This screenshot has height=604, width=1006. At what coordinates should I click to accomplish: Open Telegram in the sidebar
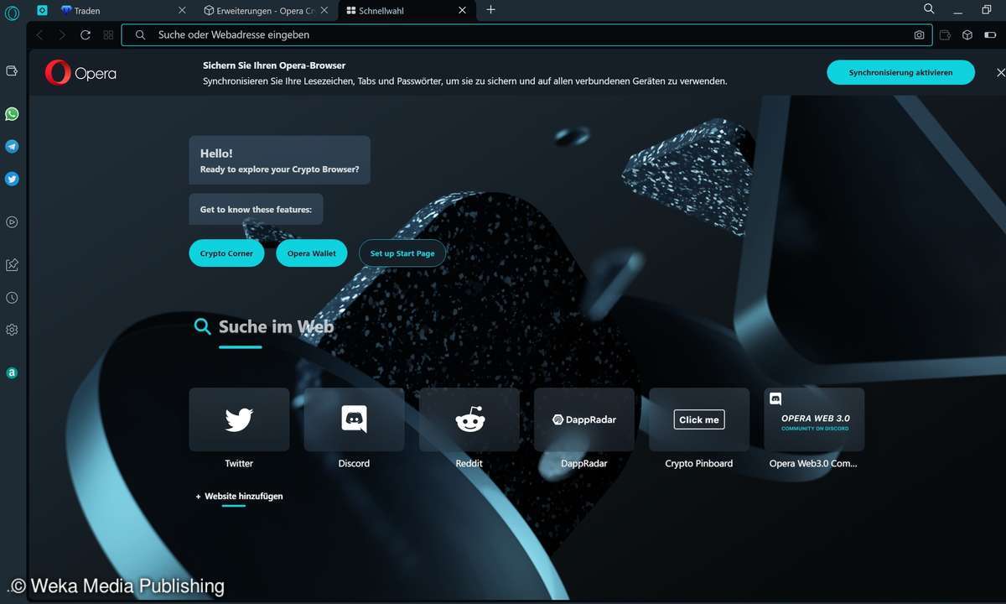pyautogui.click(x=12, y=147)
